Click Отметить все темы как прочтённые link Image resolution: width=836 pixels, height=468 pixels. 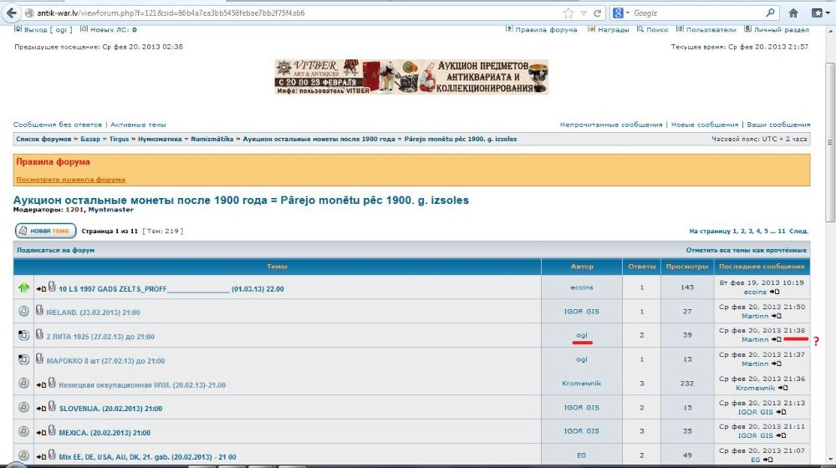[x=746, y=250]
